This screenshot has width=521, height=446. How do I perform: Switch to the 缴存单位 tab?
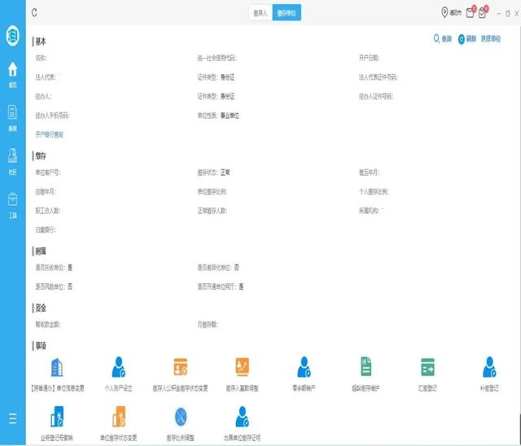[x=287, y=13]
